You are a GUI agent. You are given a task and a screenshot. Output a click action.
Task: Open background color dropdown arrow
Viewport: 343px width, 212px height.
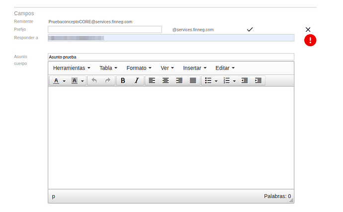coord(83,81)
